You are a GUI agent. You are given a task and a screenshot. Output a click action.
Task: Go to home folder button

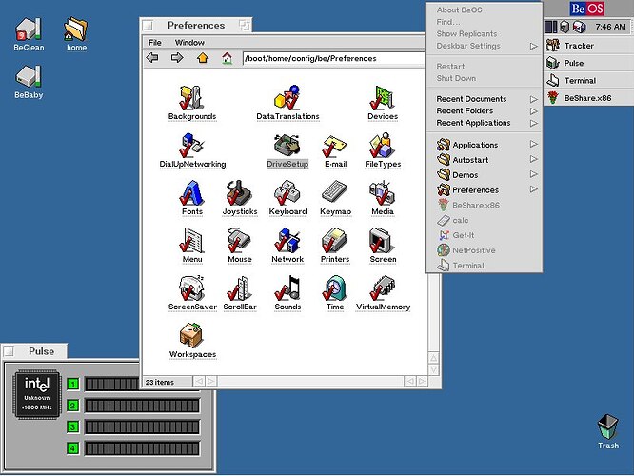click(x=227, y=58)
